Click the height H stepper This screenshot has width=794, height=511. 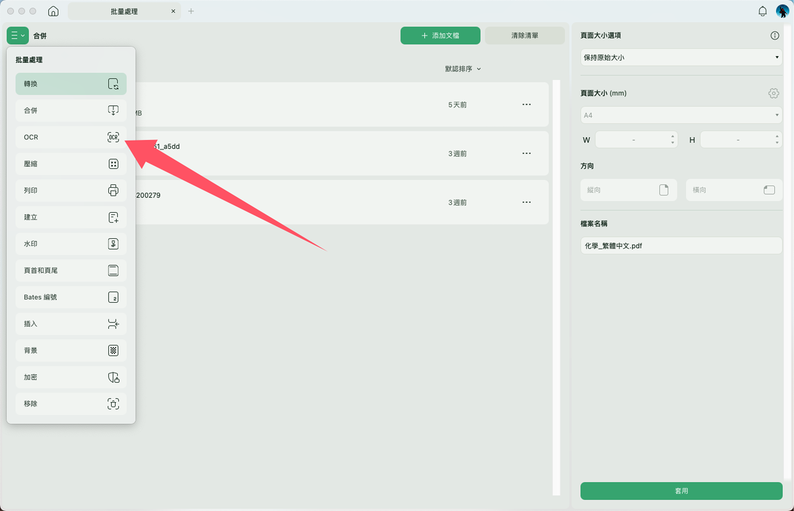[x=777, y=140]
